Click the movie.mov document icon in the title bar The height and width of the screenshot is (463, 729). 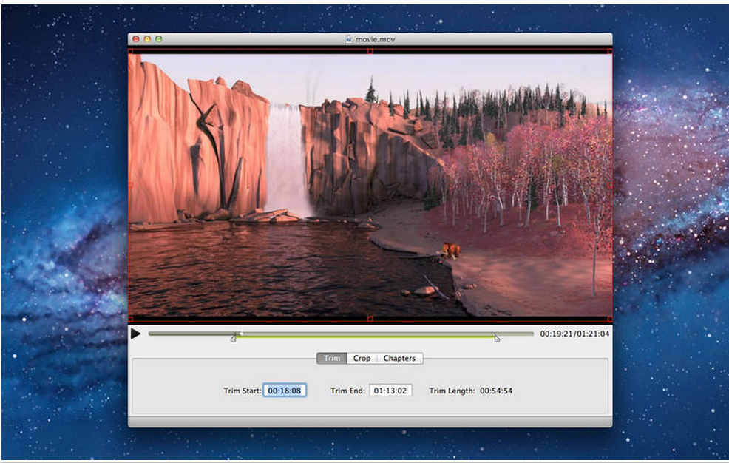click(349, 39)
